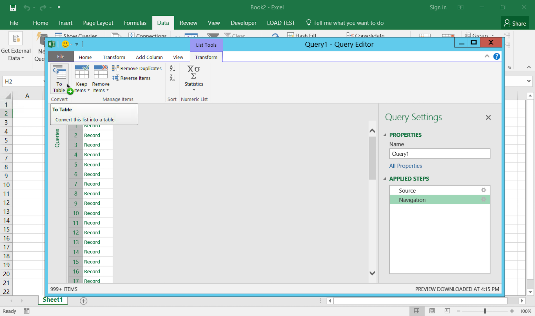535x316 pixels.
Task: Click the smiley feedback icon
Action: (65, 44)
